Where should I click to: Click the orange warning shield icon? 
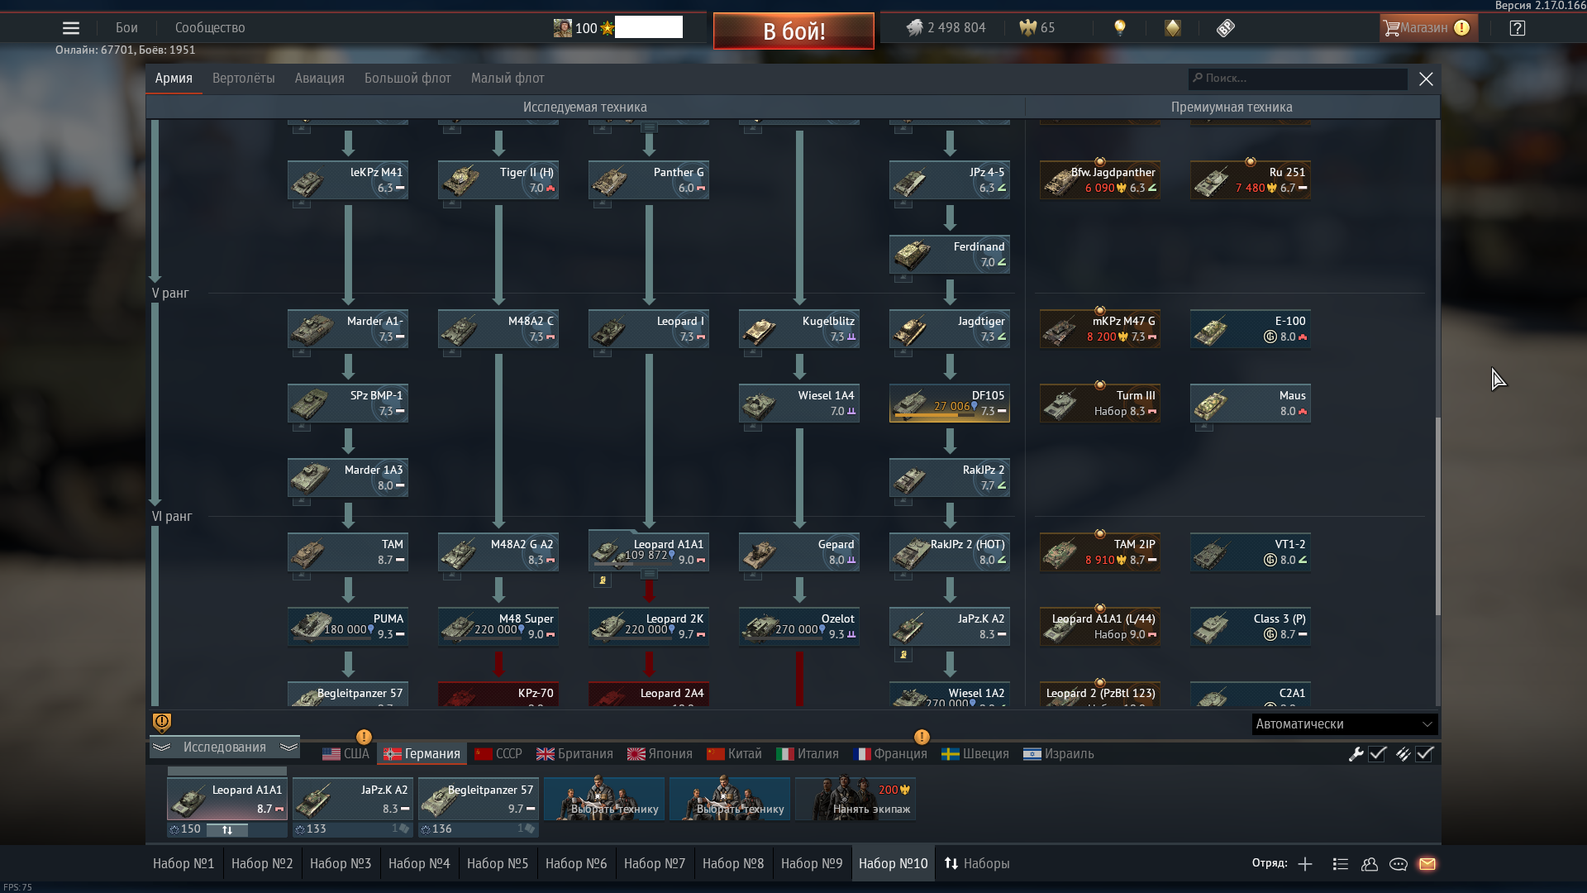click(162, 723)
